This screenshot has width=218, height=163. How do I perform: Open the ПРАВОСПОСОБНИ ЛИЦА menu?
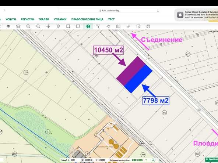coord(87,19)
